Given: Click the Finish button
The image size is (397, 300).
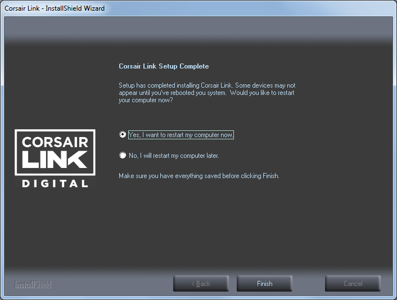Looking at the screenshot, I should [265, 284].
